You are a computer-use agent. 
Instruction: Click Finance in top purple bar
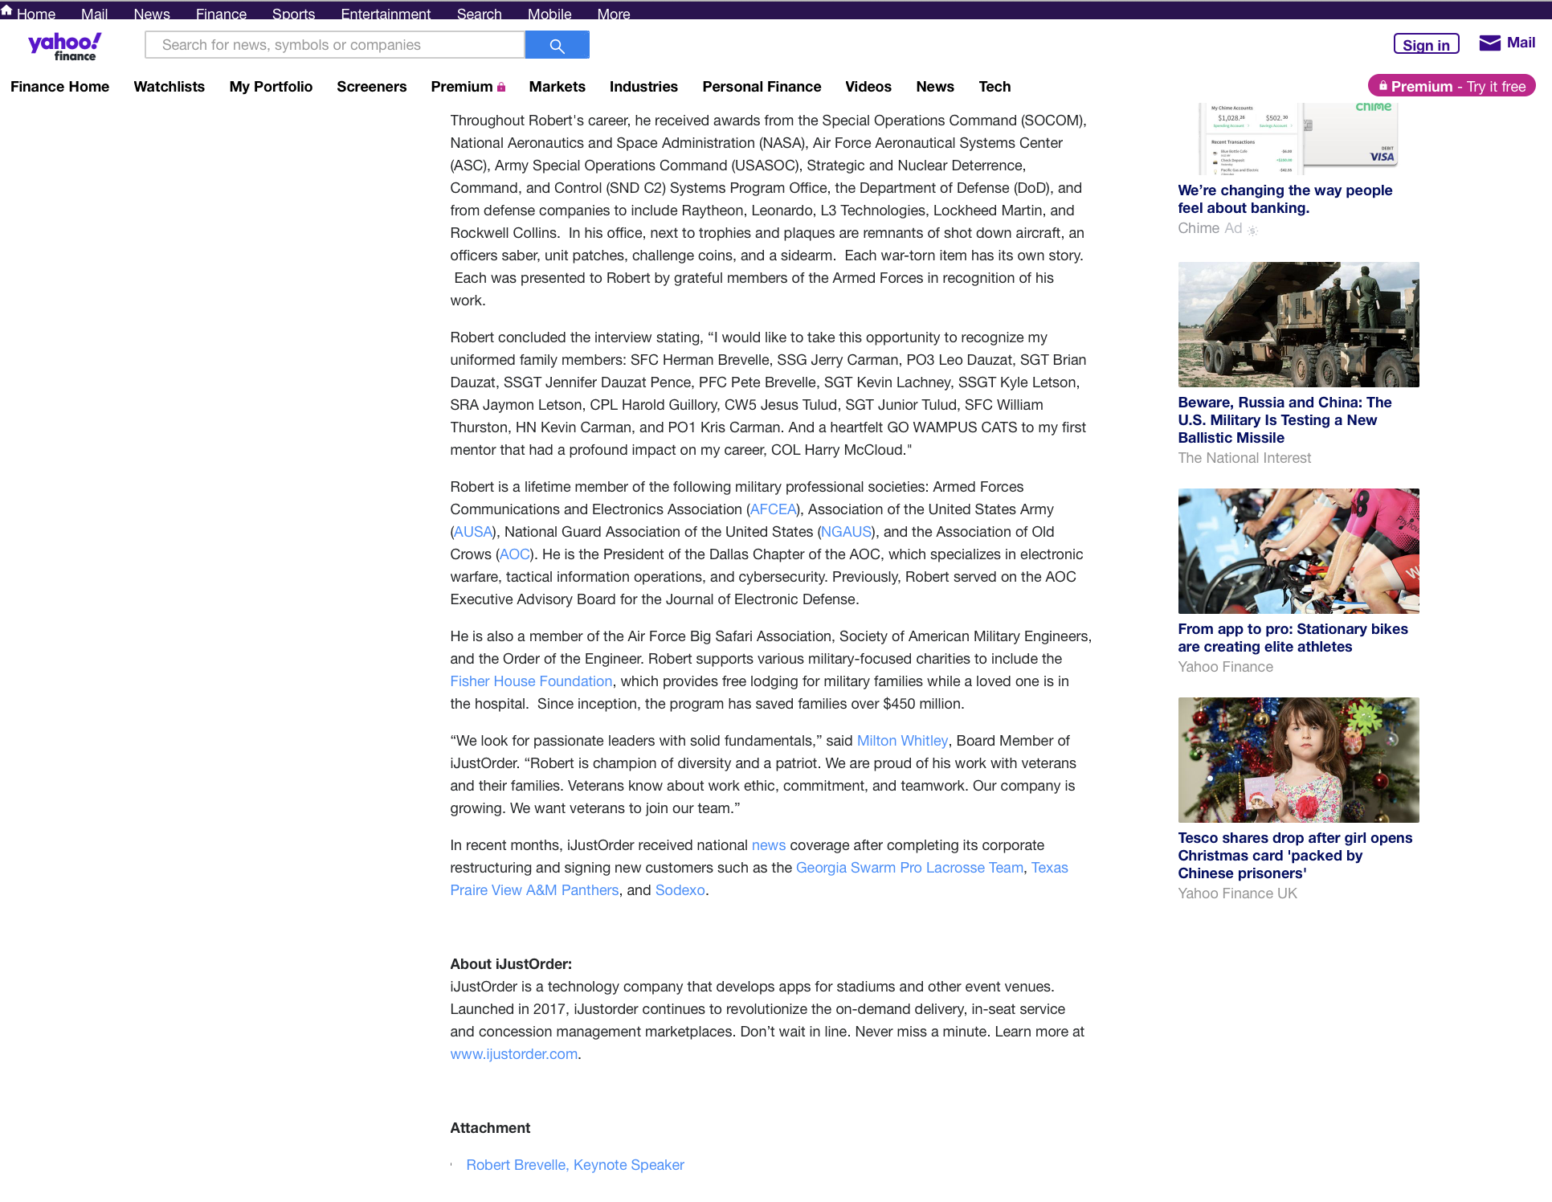[x=221, y=14]
